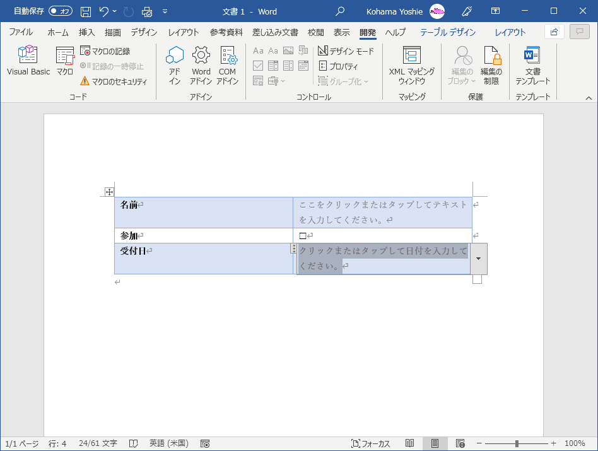
Task: Insert drop-down list content control
Action: point(288,66)
